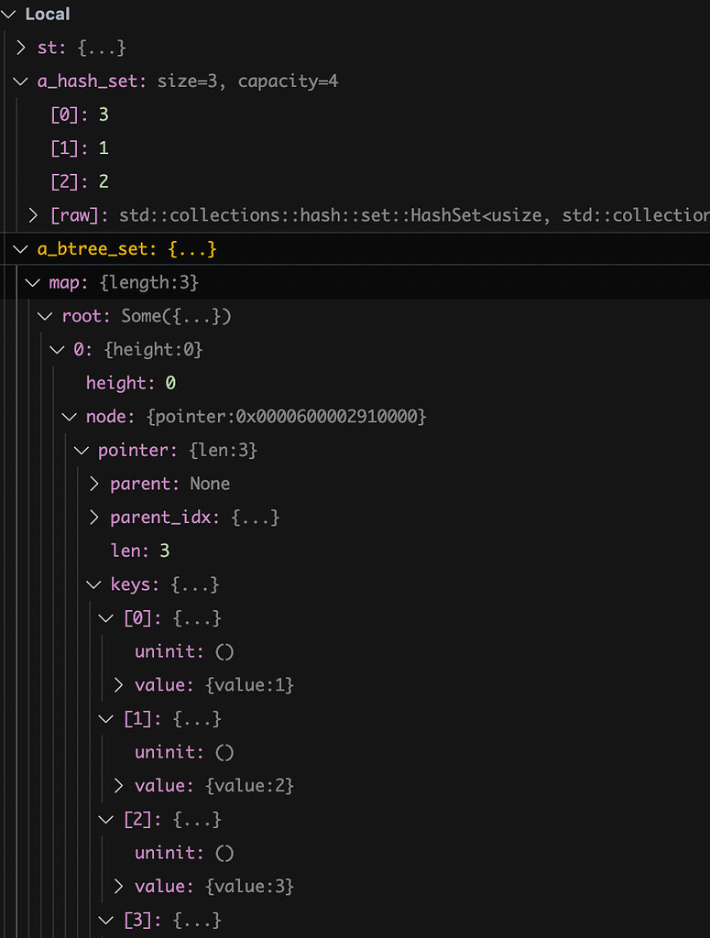Expand the st variable

click(21, 48)
